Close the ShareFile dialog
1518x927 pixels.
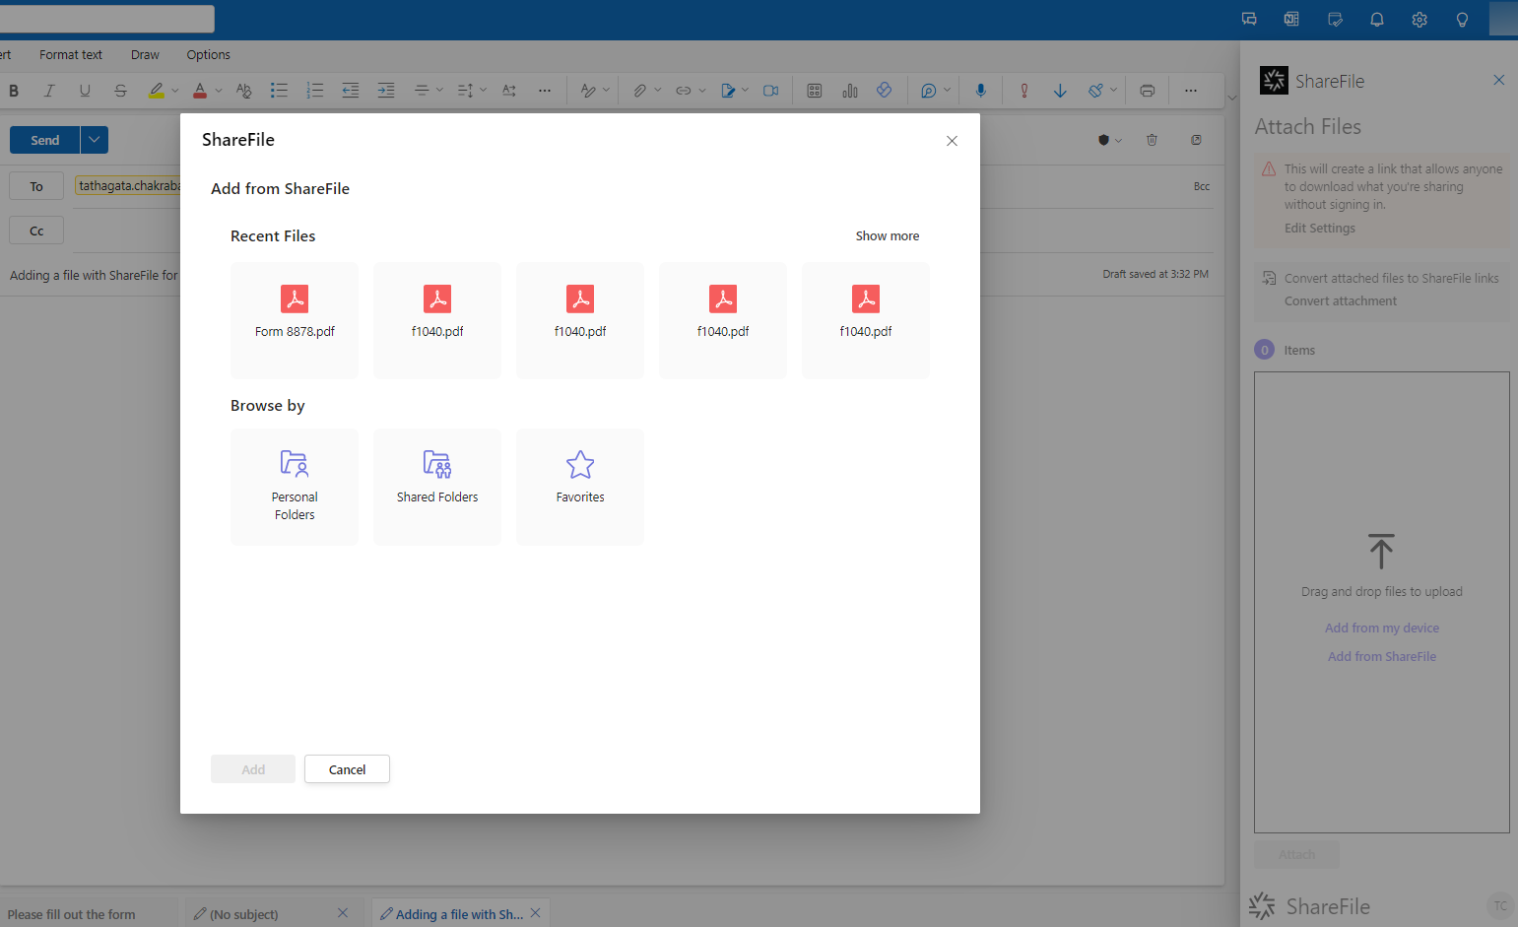[x=952, y=141]
